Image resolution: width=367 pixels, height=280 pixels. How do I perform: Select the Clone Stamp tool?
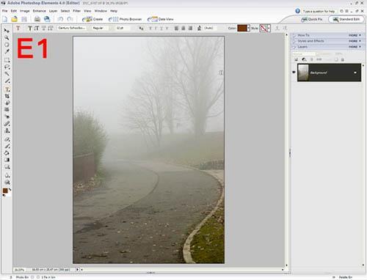[7, 130]
